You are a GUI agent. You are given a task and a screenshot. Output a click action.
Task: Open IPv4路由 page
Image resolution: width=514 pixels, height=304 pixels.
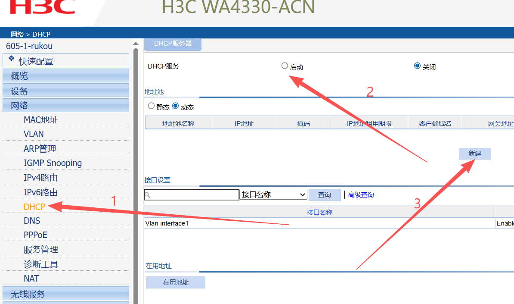pyautogui.click(x=40, y=178)
